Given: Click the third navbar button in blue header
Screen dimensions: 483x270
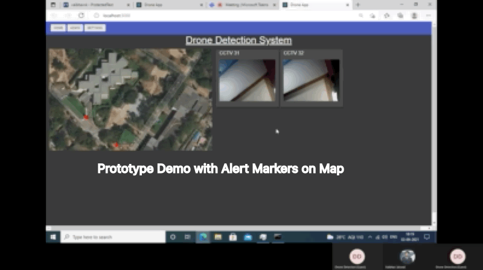Looking at the screenshot, I should point(95,28).
